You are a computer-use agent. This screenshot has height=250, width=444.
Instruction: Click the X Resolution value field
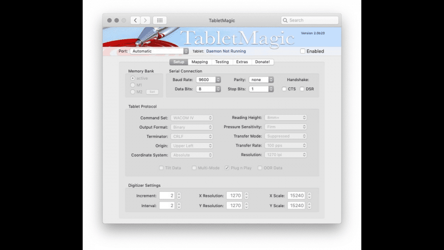click(x=234, y=195)
